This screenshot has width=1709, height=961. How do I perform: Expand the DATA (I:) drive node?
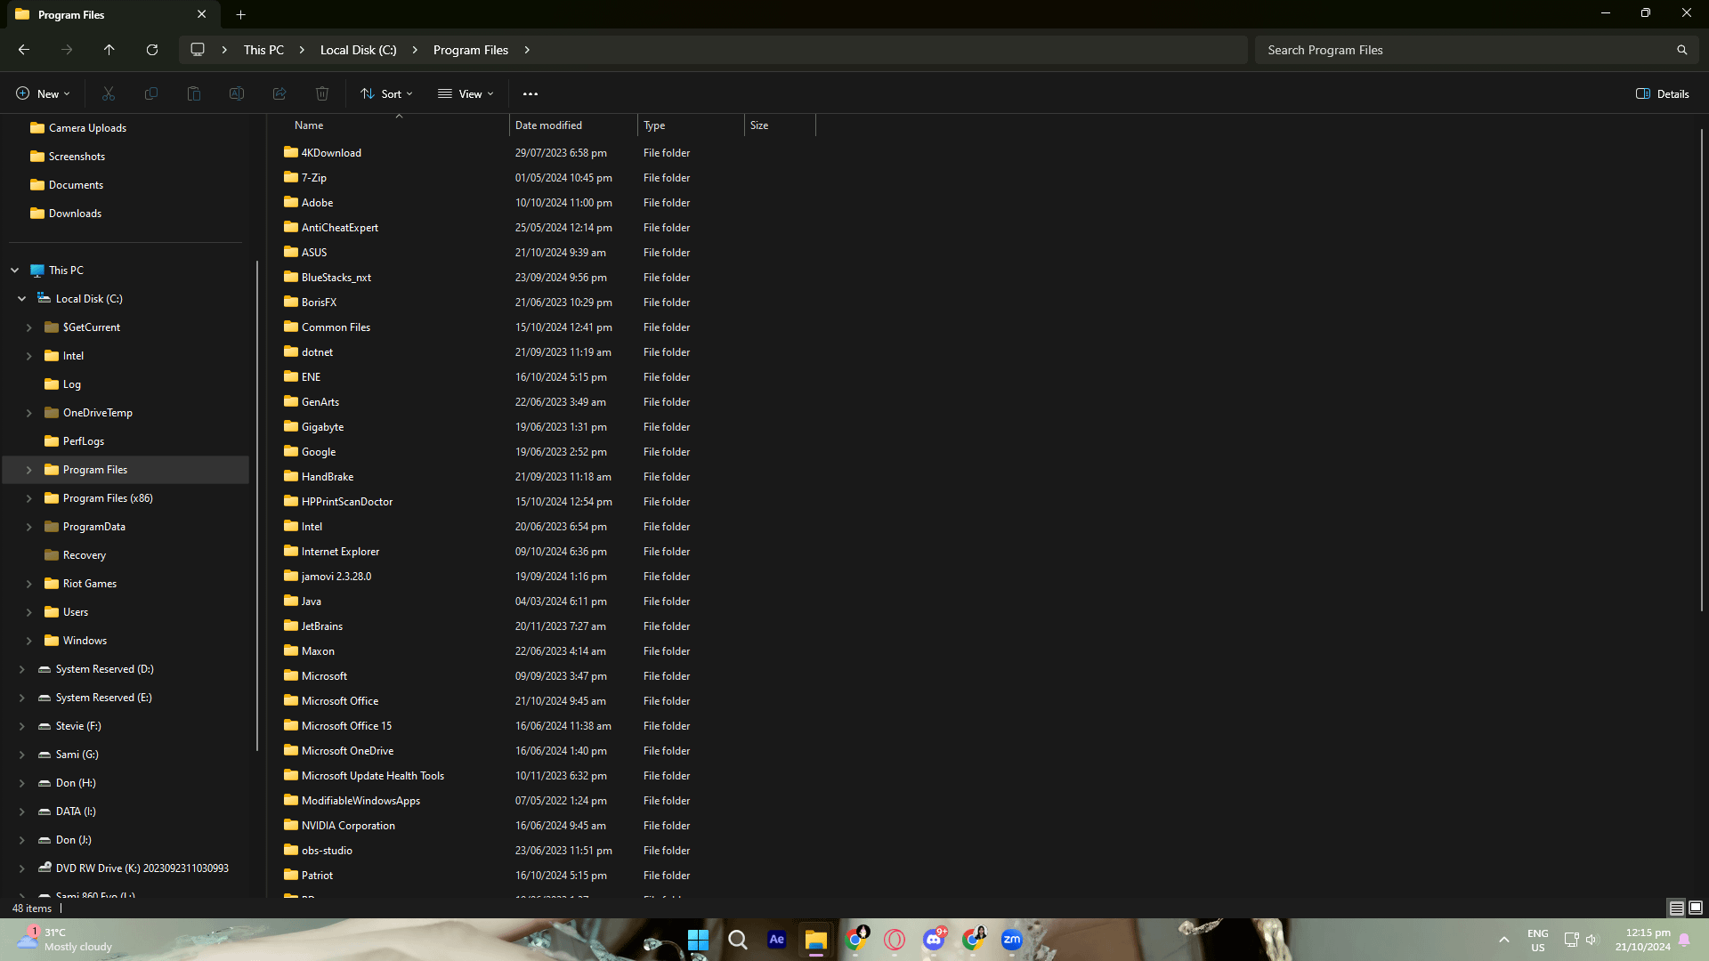pyautogui.click(x=22, y=812)
